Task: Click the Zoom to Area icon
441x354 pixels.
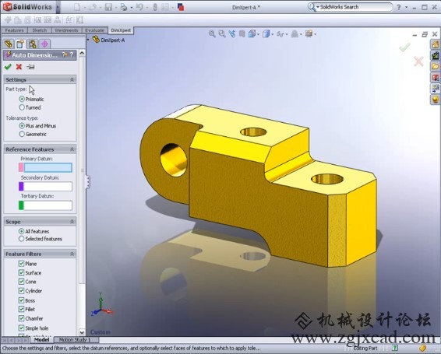Action: pyautogui.click(x=222, y=34)
